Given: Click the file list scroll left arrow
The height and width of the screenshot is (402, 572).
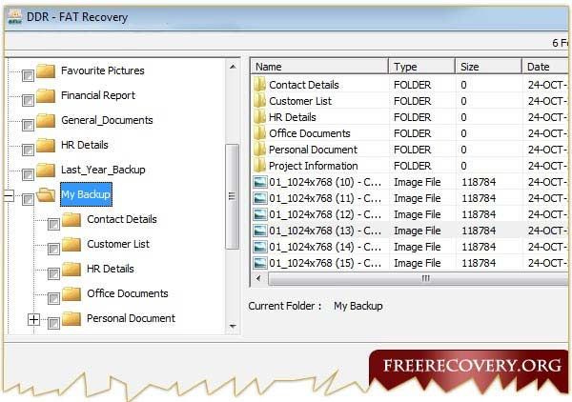Looking at the screenshot, I should (x=258, y=279).
